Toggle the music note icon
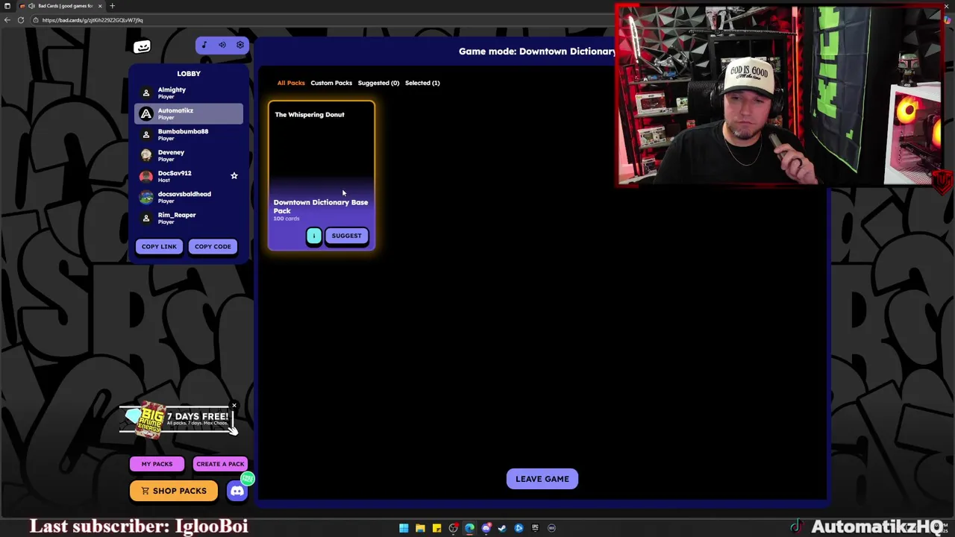The height and width of the screenshot is (537, 955). pyautogui.click(x=204, y=45)
